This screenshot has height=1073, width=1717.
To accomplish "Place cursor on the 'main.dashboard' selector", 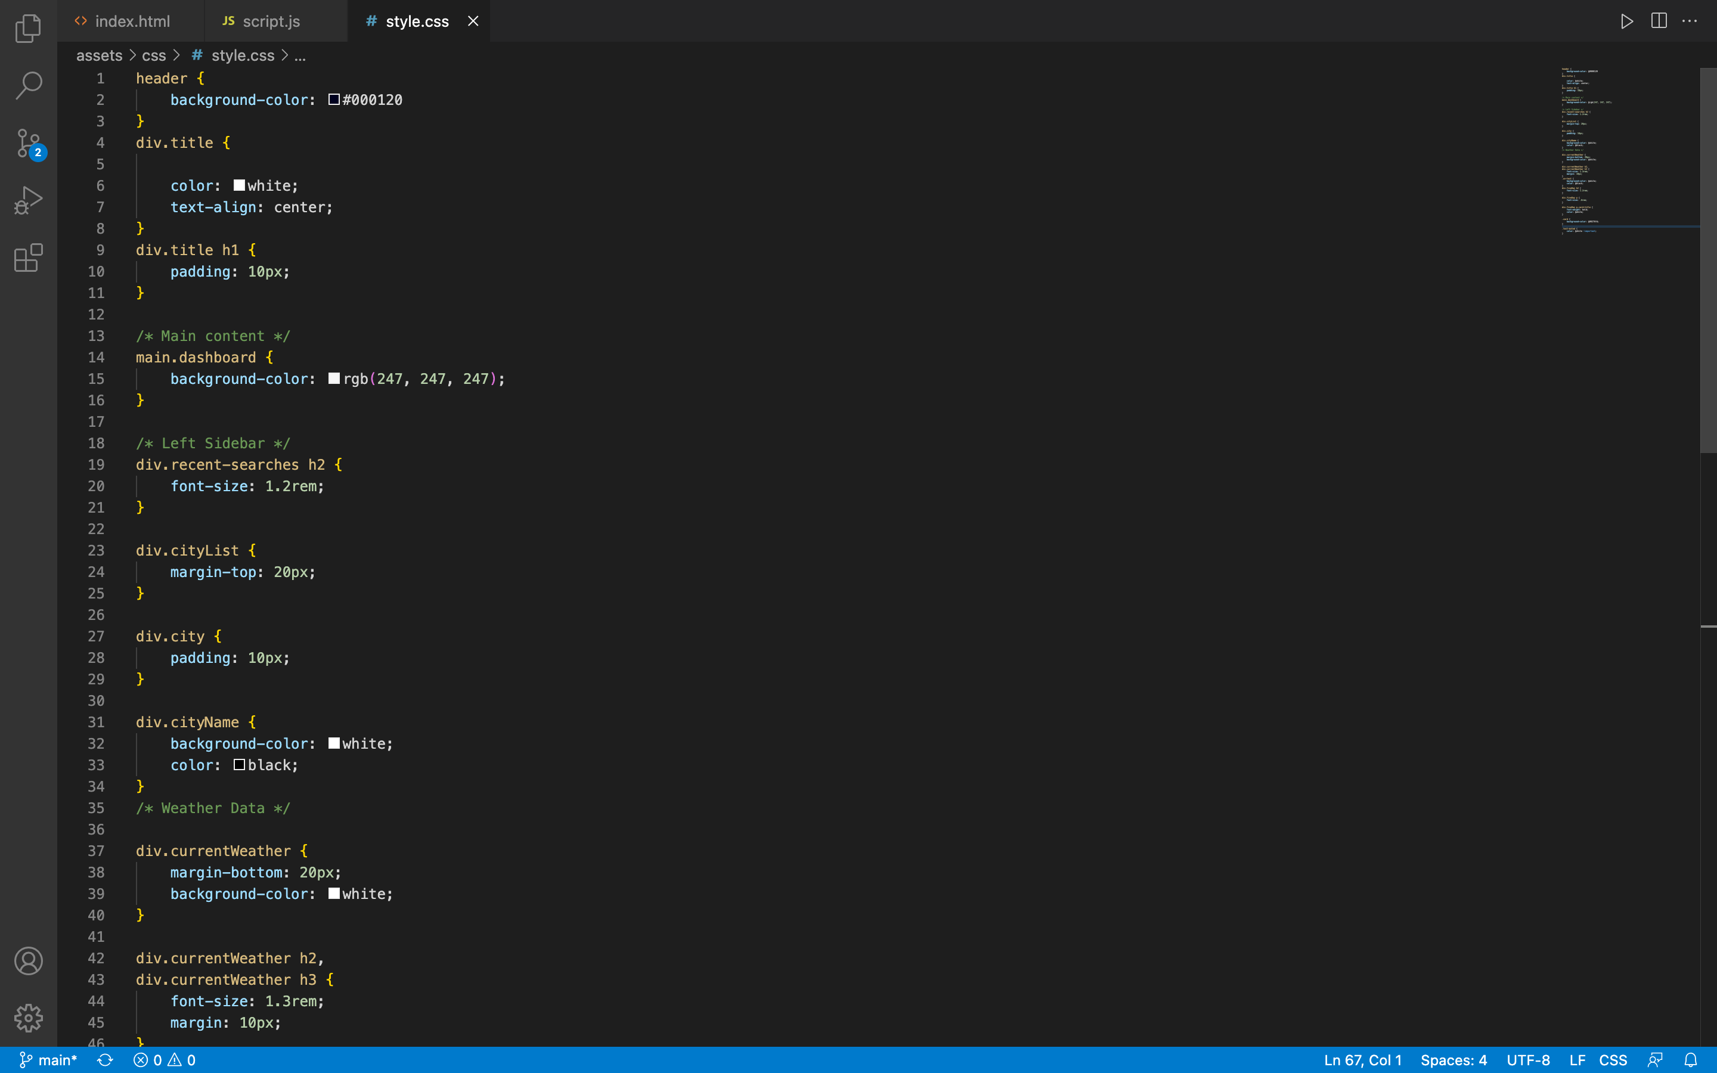I will coord(196,357).
